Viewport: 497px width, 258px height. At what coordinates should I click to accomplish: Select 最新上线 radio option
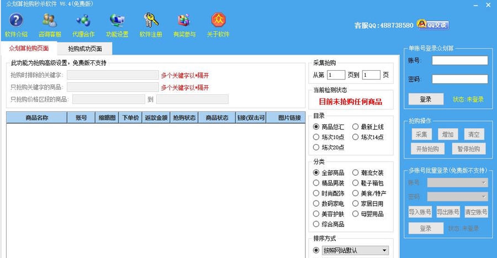pyautogui.click(x=355, y=127)
